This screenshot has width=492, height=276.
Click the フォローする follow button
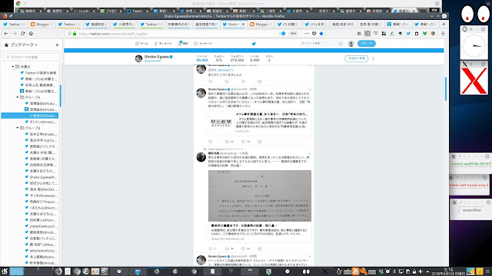(356, 58)
